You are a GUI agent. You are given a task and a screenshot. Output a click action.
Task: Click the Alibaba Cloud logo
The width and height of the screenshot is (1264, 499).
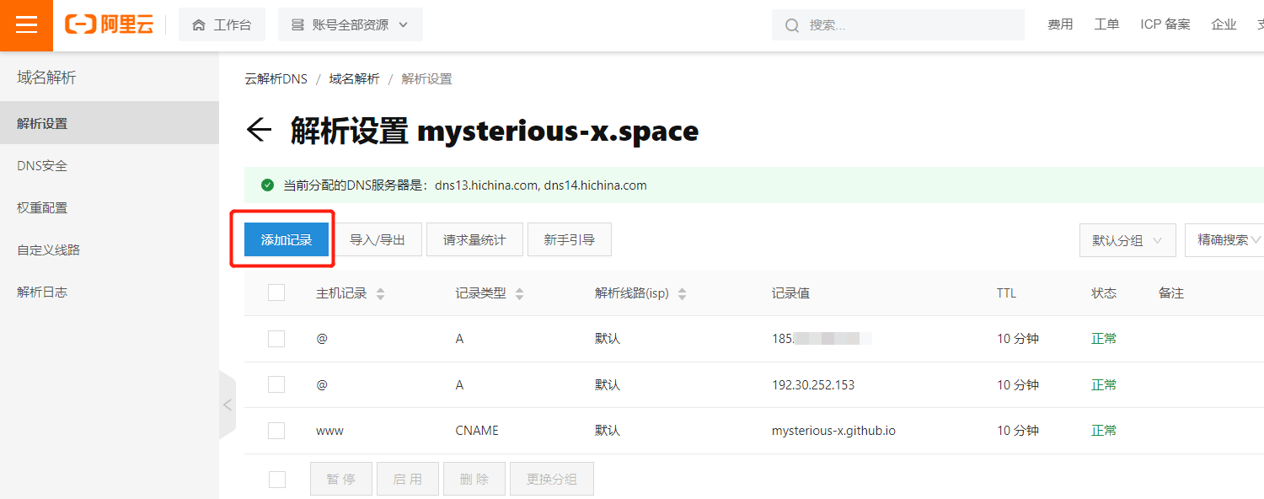(x=110, y=25)
